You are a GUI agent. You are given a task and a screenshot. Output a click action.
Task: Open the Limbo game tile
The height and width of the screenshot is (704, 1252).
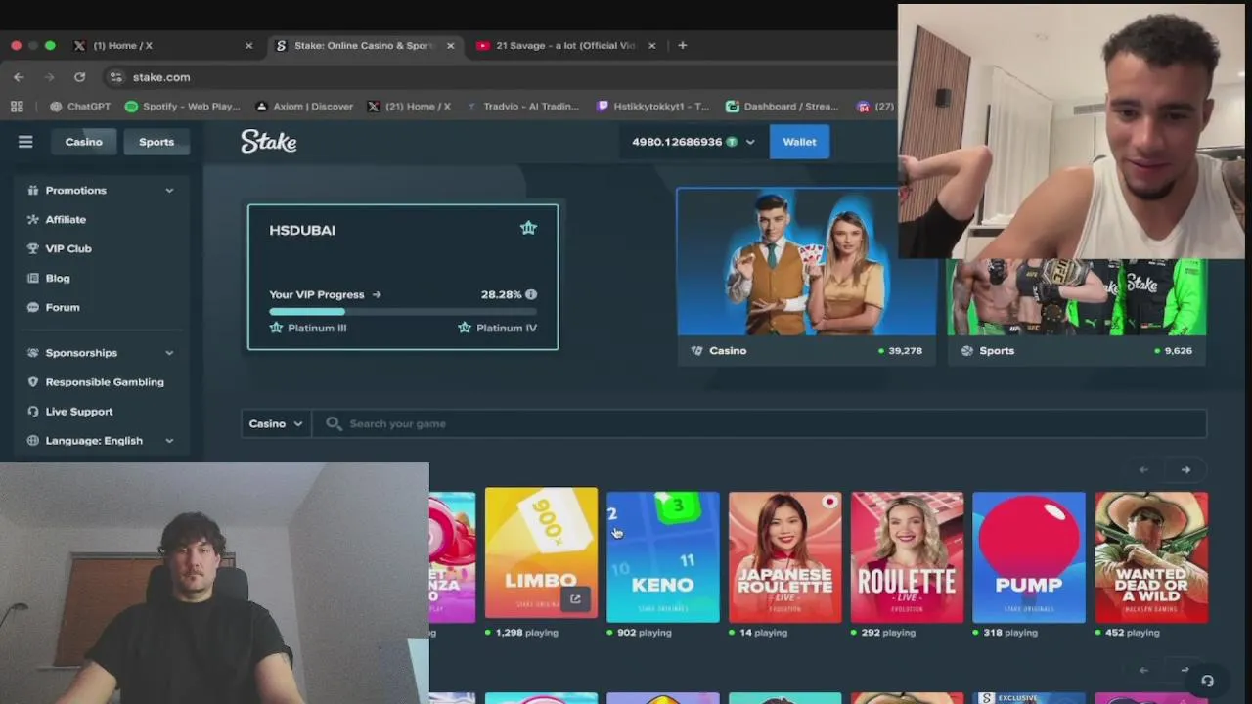coord(541,554)
